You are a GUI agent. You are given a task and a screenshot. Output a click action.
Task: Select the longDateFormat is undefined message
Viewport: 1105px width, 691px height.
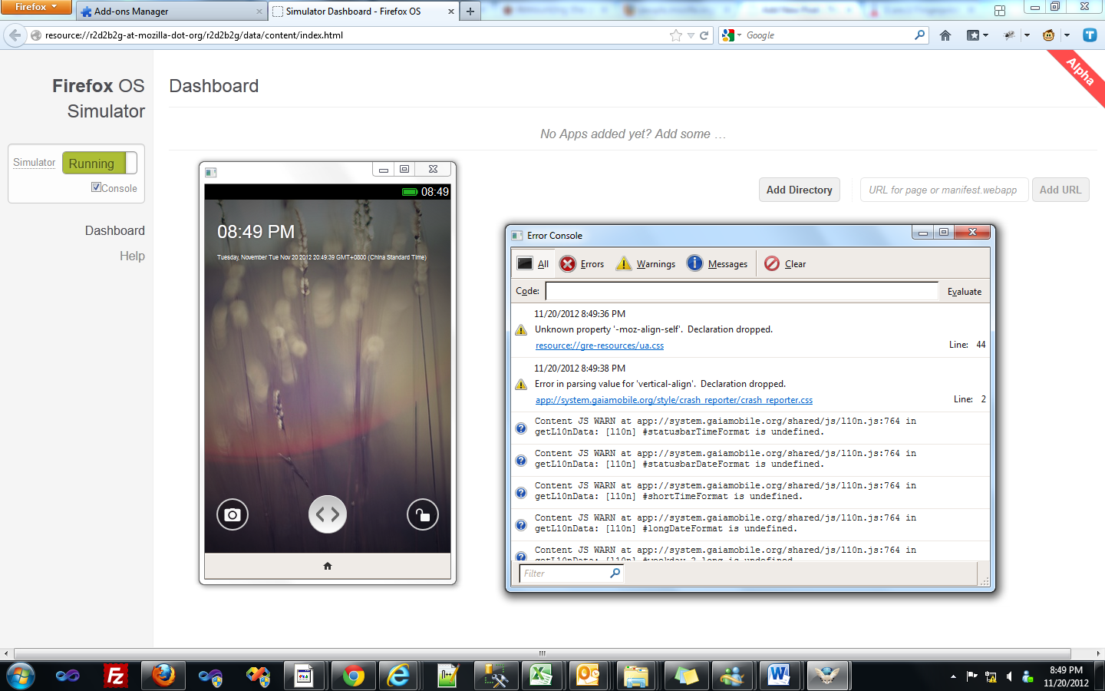coord(750,524)
